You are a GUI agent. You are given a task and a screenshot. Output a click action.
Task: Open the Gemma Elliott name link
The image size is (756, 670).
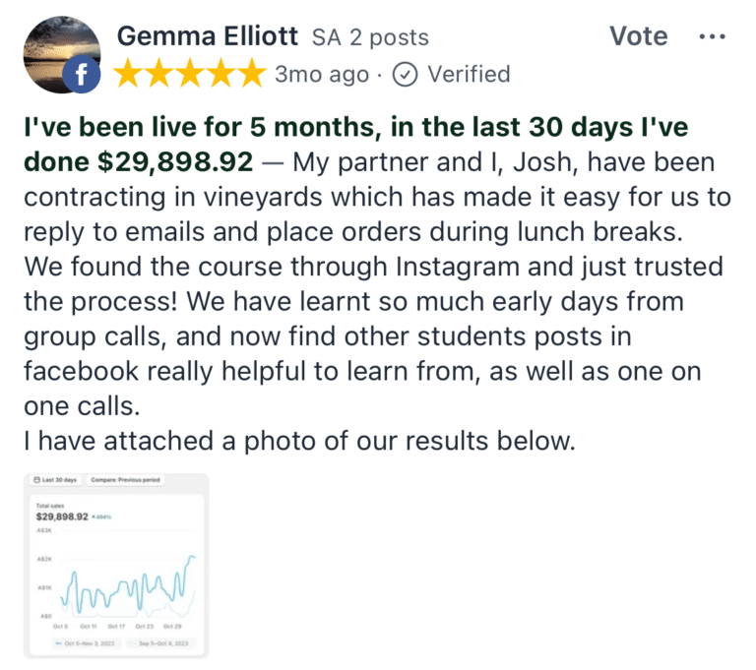click(208, 36)
